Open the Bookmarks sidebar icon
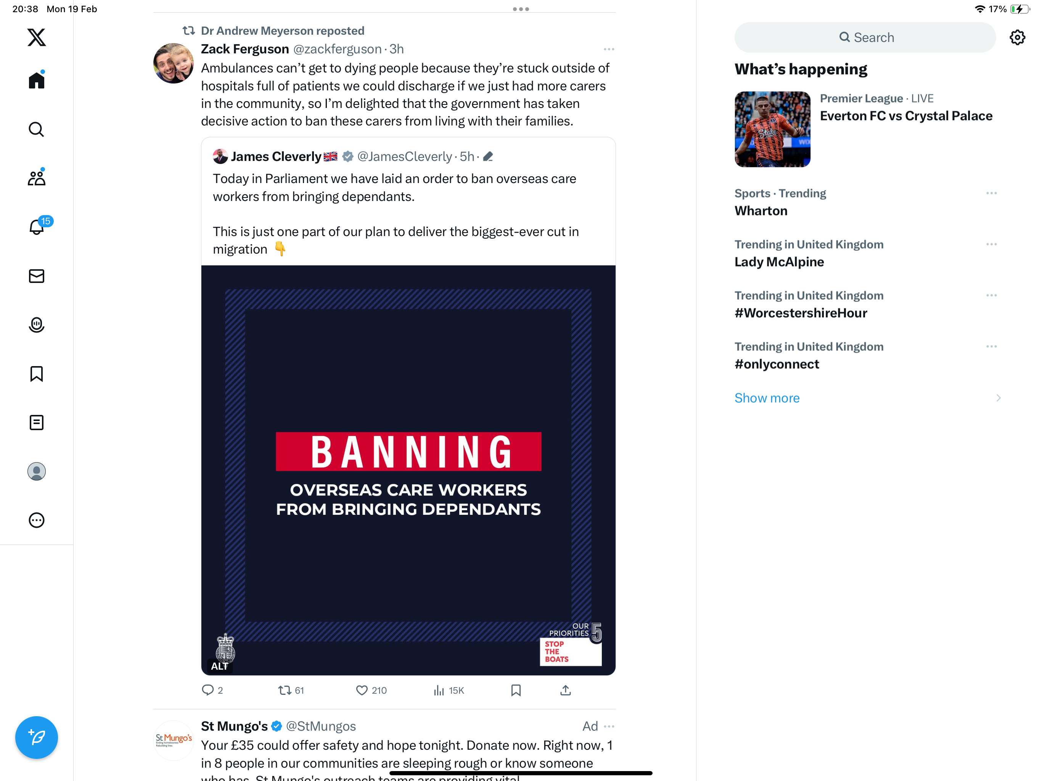Image resolution: width=1042 pixels, height=781 pixels. click(37, 374)
